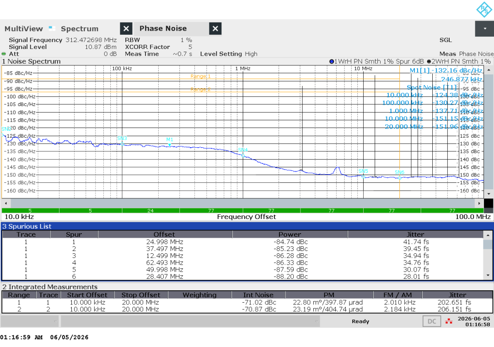Viewport: 494px width, 347px height.
Task: Select the 2 Integrated Measurements title
Action: point(50,287)
